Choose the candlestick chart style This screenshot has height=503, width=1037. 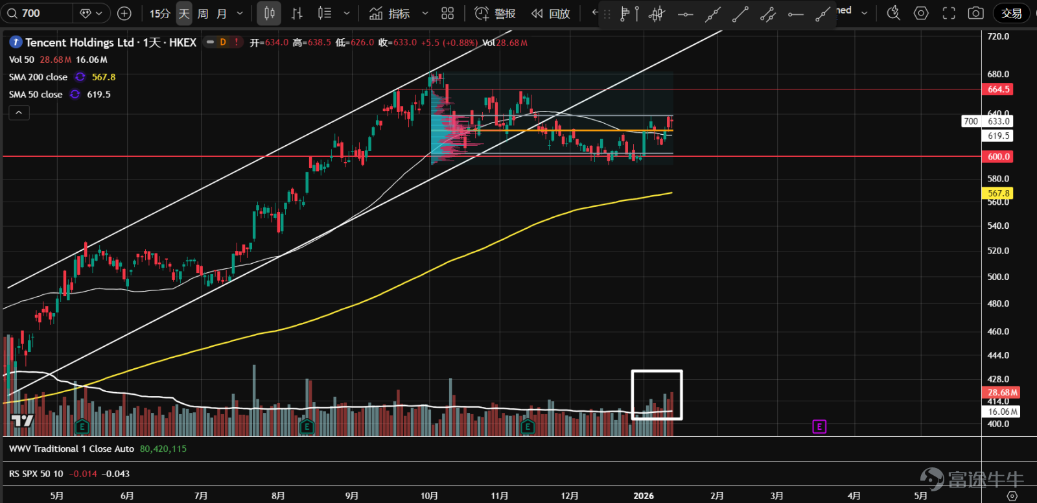click(269, 13)
